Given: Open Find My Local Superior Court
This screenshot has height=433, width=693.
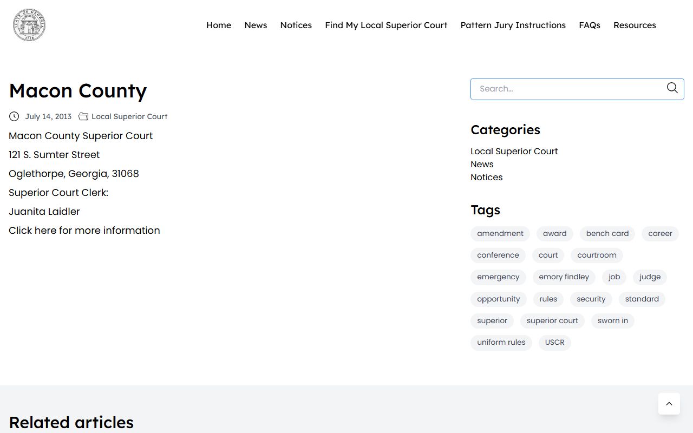Looking at the screenshot, I should pos(386,25).
